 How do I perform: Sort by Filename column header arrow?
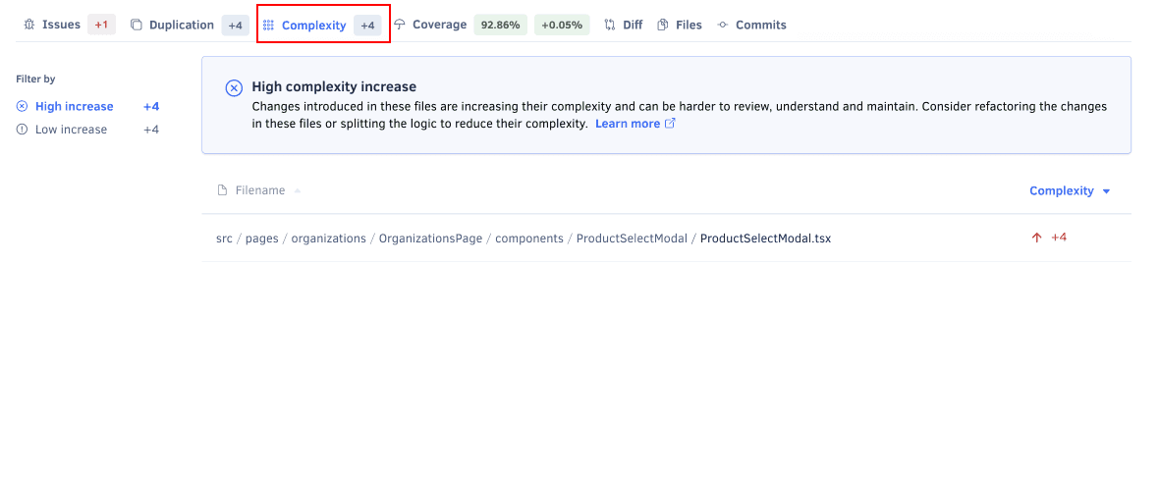(x=298, y=190)
